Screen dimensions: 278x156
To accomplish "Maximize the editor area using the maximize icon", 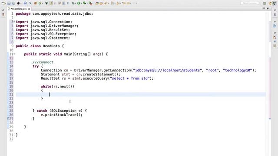I will click(268, 9).
